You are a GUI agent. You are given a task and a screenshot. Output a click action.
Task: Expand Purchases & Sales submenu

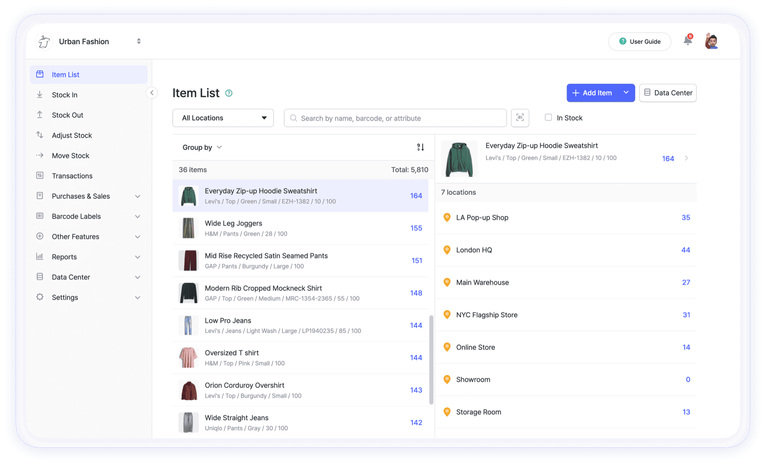click(x=137, y=196)
